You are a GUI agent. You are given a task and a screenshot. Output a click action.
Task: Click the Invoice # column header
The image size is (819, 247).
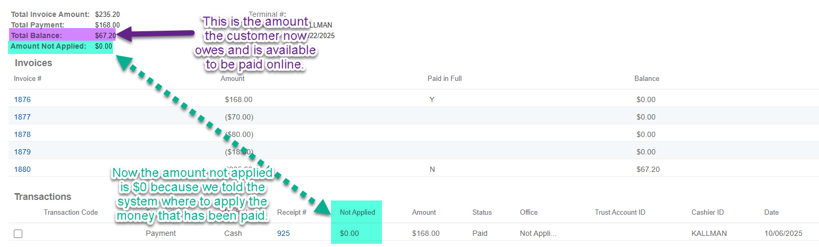point(28,79)
